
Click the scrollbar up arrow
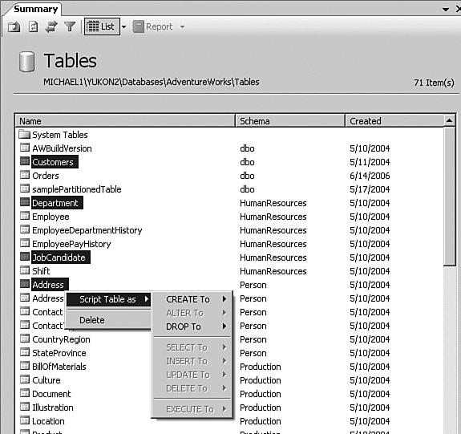pyautogui.click(x=449, y=120)
